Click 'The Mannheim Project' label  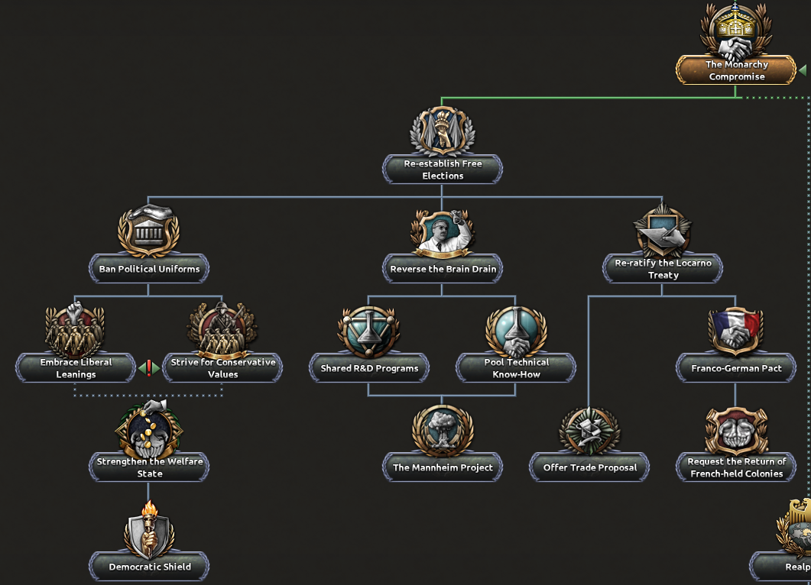[443, 467]
